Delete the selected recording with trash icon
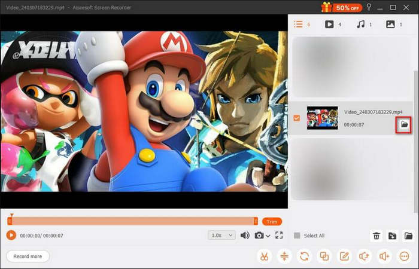Screen dimensions: 419x269 click(377, 236)
